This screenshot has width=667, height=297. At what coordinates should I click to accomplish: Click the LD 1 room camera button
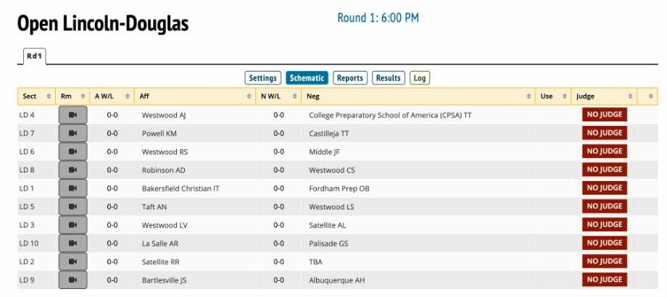(x=72, y=187)
